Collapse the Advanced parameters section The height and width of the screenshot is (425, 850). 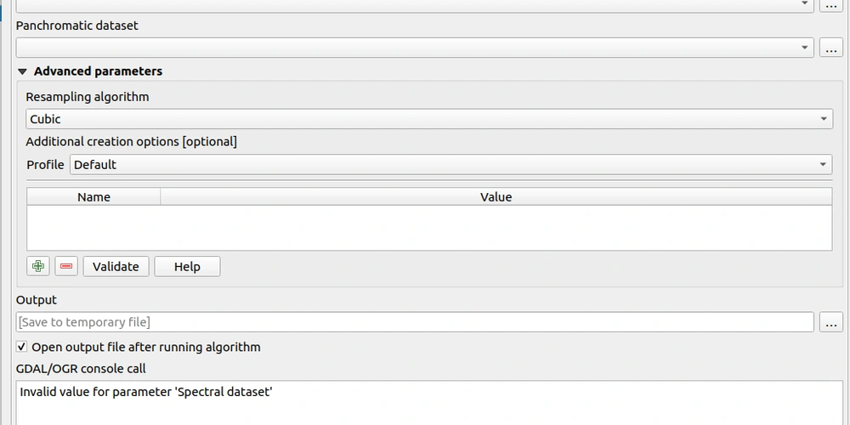(23, 71)
